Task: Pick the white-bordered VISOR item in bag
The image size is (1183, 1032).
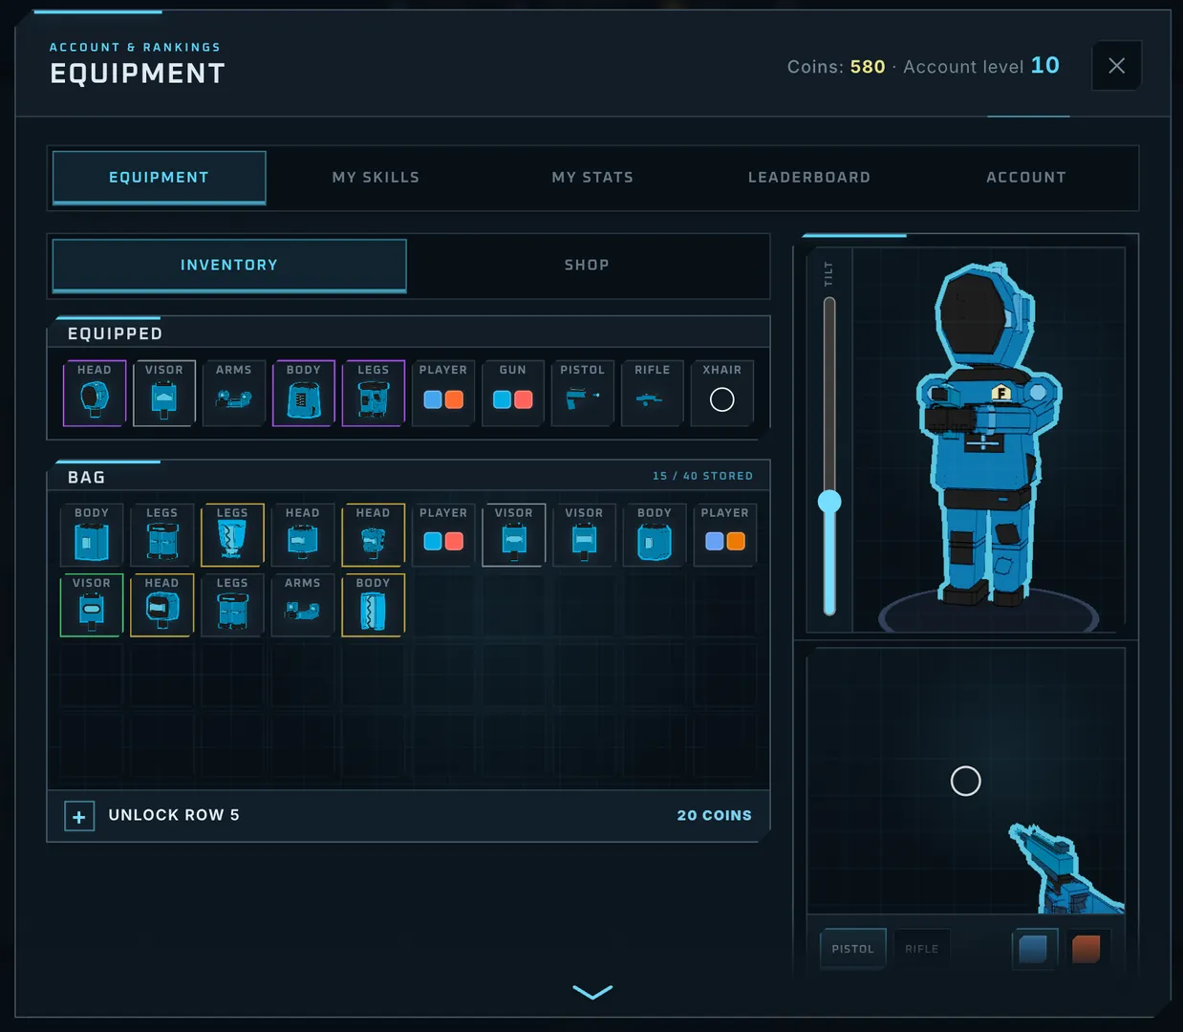Action: tap(514, 535)
